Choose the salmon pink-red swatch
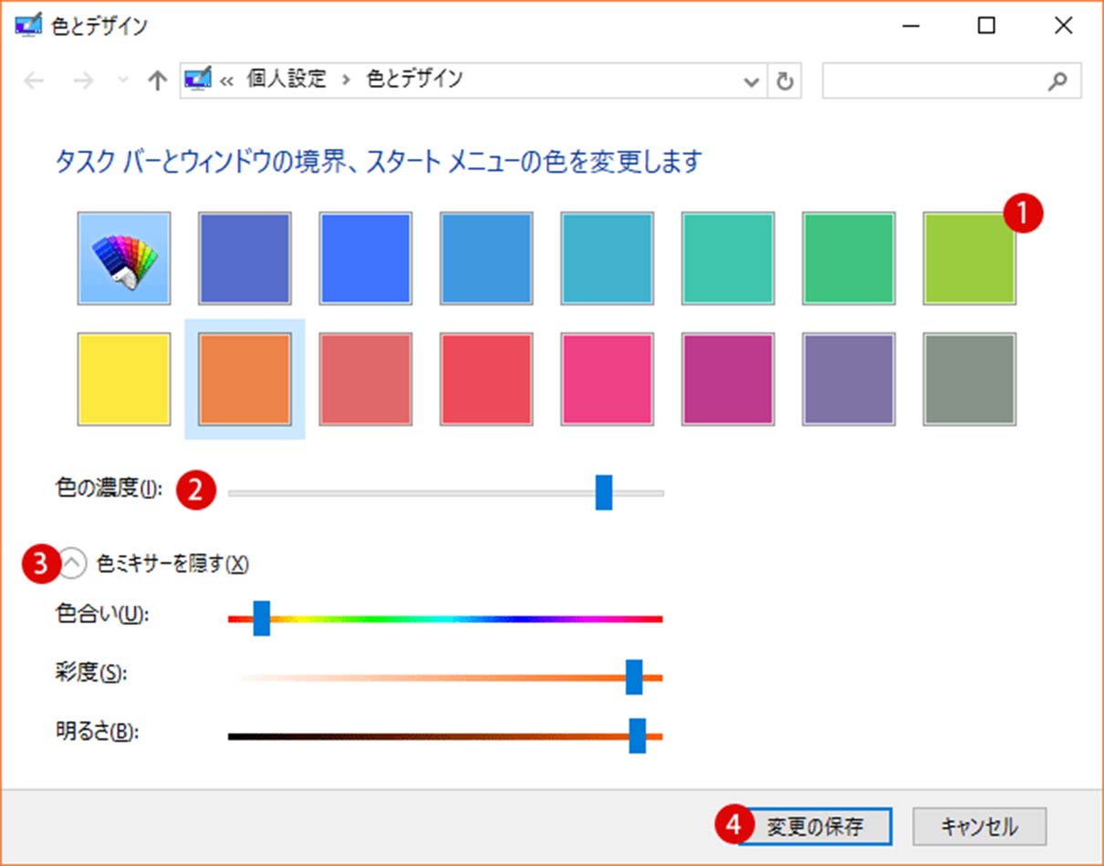The height and width of the screenshot is (866, 1104). tap(366, 379)
